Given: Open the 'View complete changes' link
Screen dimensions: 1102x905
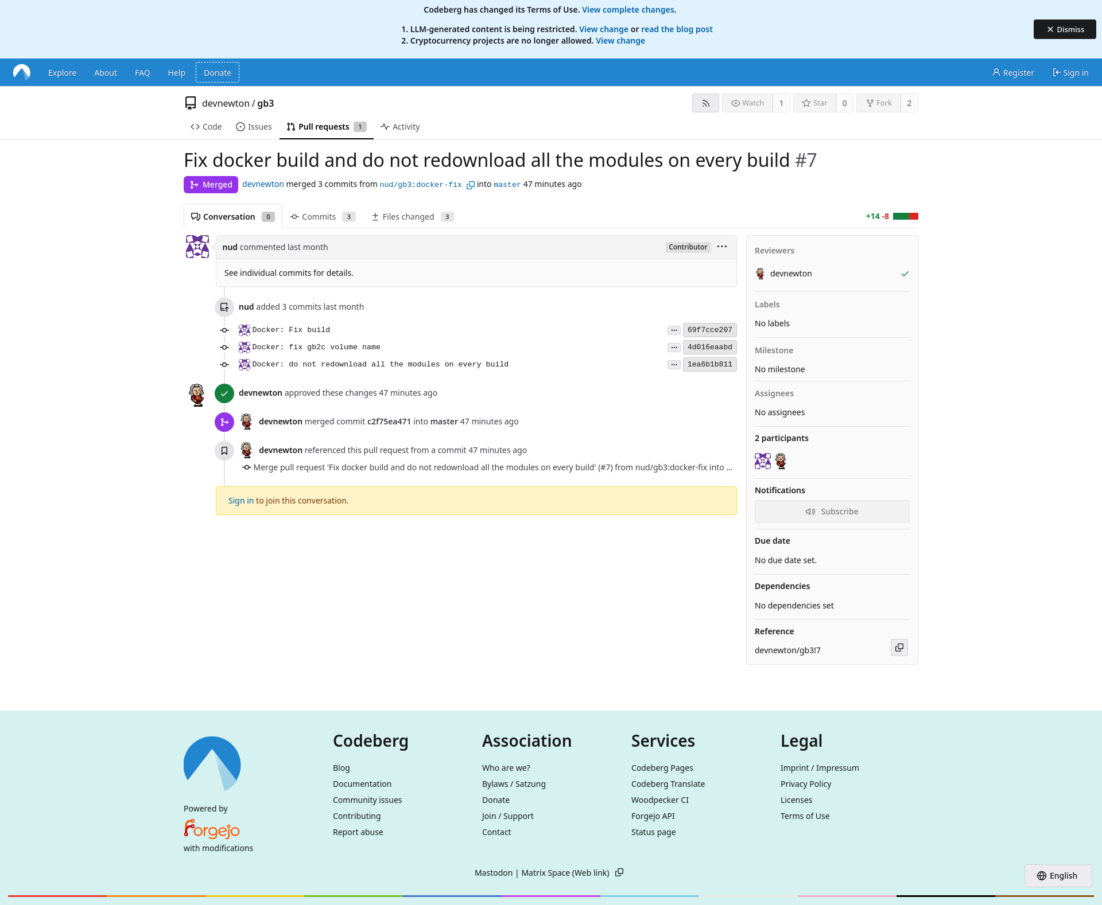Looking at the screenshot, I should pos(628,10).
